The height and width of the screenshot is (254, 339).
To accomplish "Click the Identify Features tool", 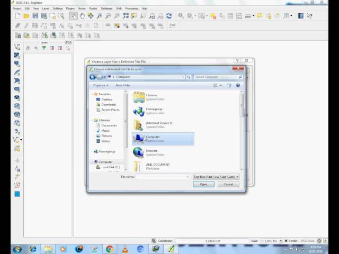I will click(181, 16).
